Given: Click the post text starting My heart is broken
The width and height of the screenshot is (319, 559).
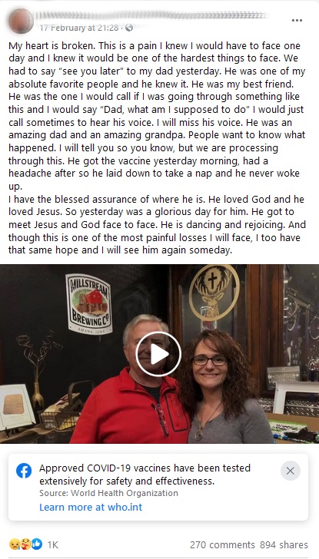Looking at the screenshot, I should coord(157,148).
